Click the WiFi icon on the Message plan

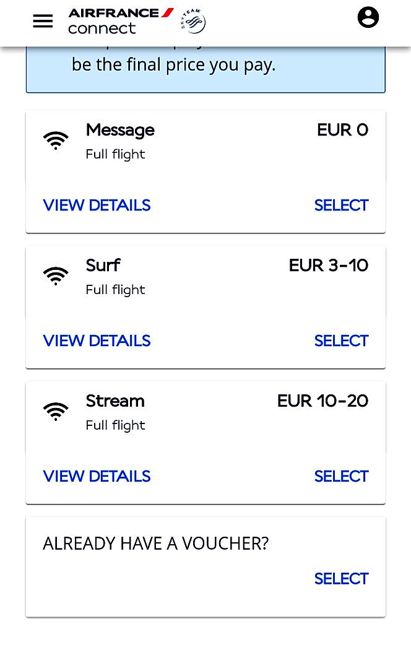point(56,140)
